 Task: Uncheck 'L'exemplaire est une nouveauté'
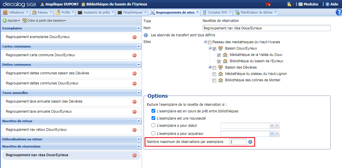pos(154,118)
